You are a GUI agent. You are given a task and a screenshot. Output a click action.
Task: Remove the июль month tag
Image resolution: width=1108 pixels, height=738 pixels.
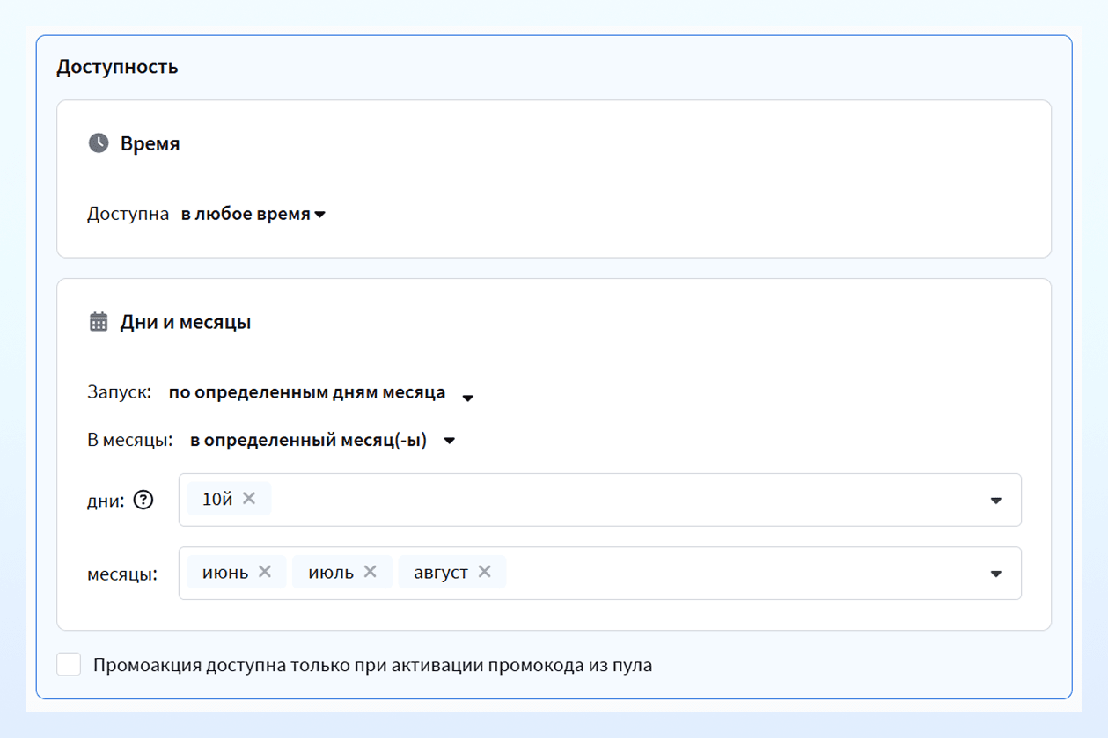tap(371, 572)
